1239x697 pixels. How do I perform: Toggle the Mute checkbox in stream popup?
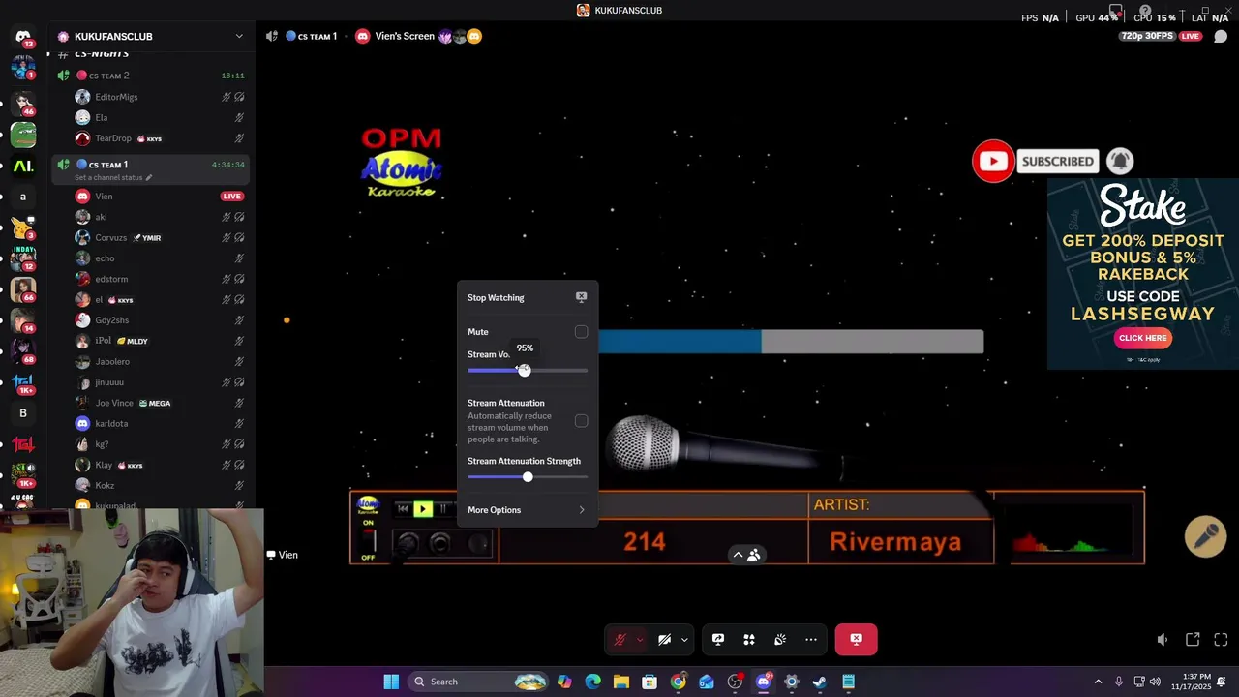click(x=581, y=332)
